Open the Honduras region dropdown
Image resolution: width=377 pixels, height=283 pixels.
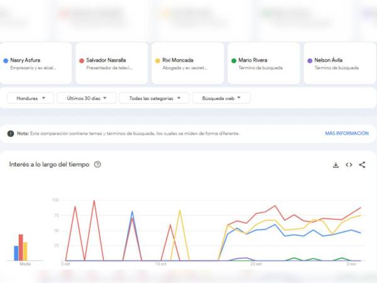[30, 98]
